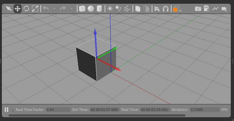Switch to the rotate mode tool
This screenshot has width=234, height=121.
coord(26,9)
